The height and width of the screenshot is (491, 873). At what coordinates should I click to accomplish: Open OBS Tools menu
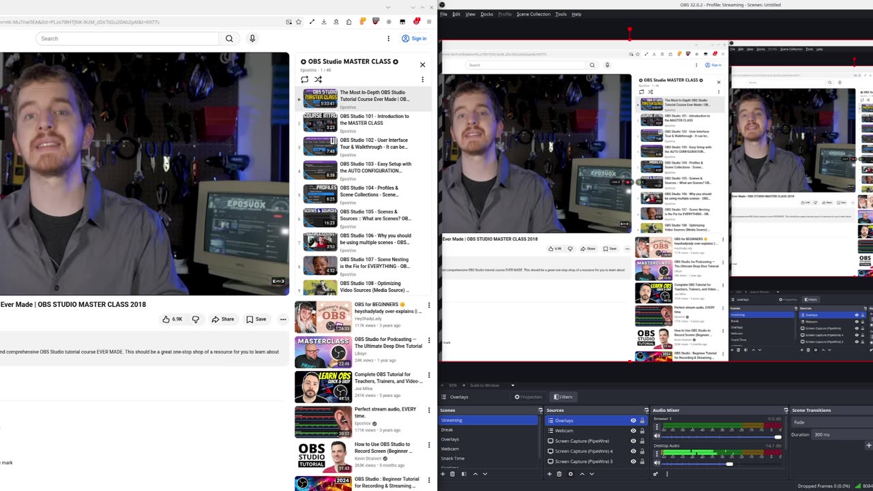click(561, 14)
